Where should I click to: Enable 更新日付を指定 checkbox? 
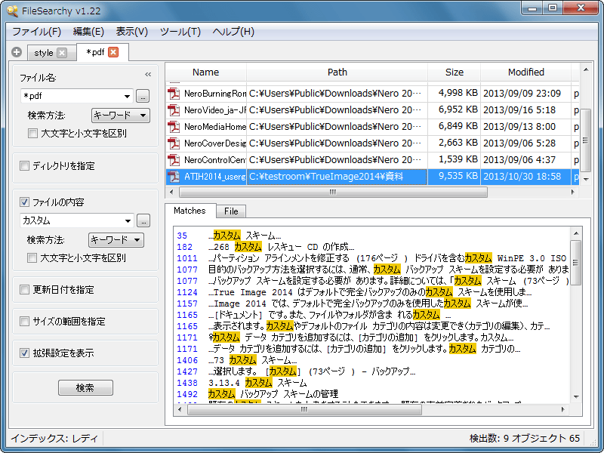tap(24, 289)
